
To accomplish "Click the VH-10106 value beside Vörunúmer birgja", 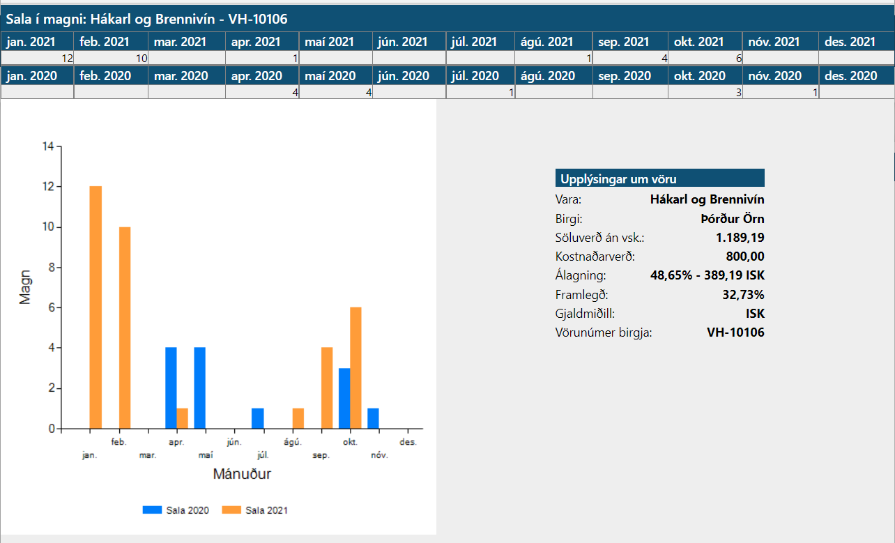I will pos(735,332).
